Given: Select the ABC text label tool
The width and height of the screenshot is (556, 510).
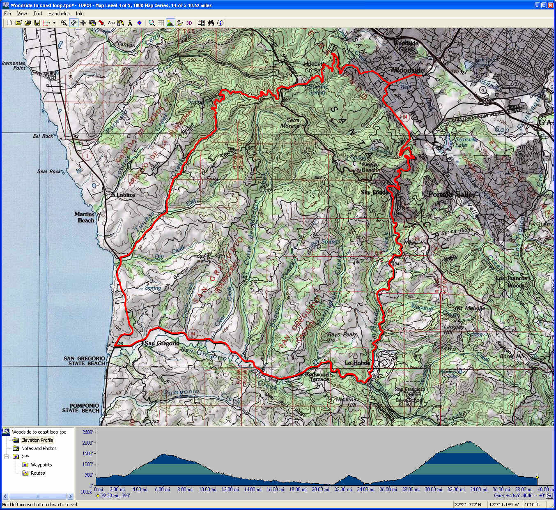Looking at the screenshot, I should point(111,23).
